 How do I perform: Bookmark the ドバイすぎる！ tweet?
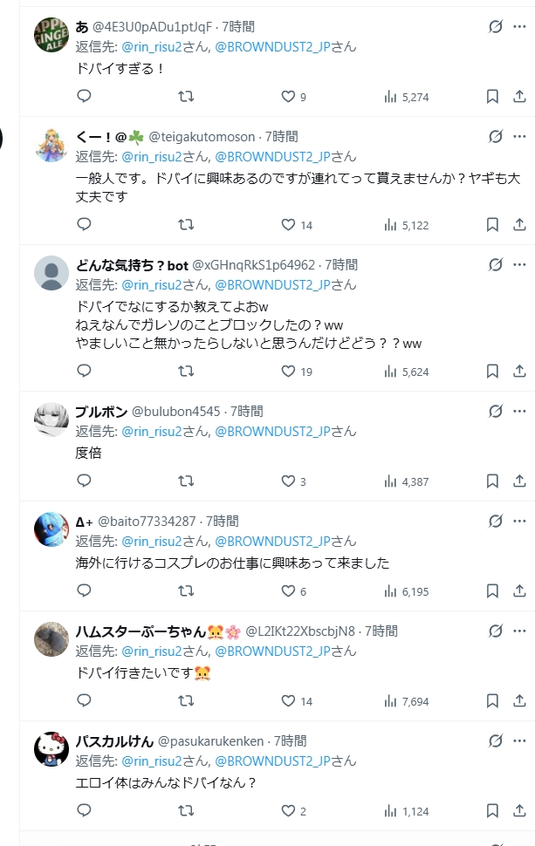click(492, 97)
